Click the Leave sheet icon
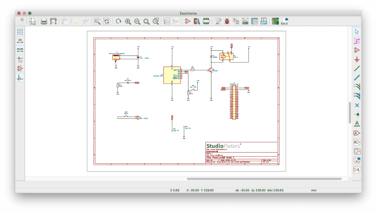377x213 pixels. pyautogui.click(x=176, y=21)
